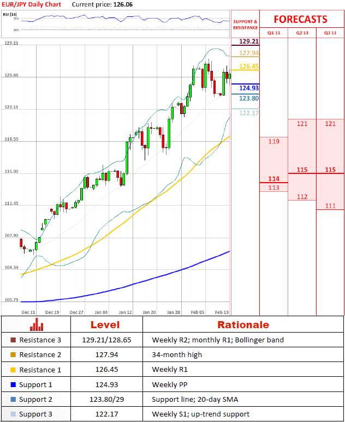Click the Q1 13 forecast value 119
This screenshot has height=422, width=345.
[x=273, y=142]
